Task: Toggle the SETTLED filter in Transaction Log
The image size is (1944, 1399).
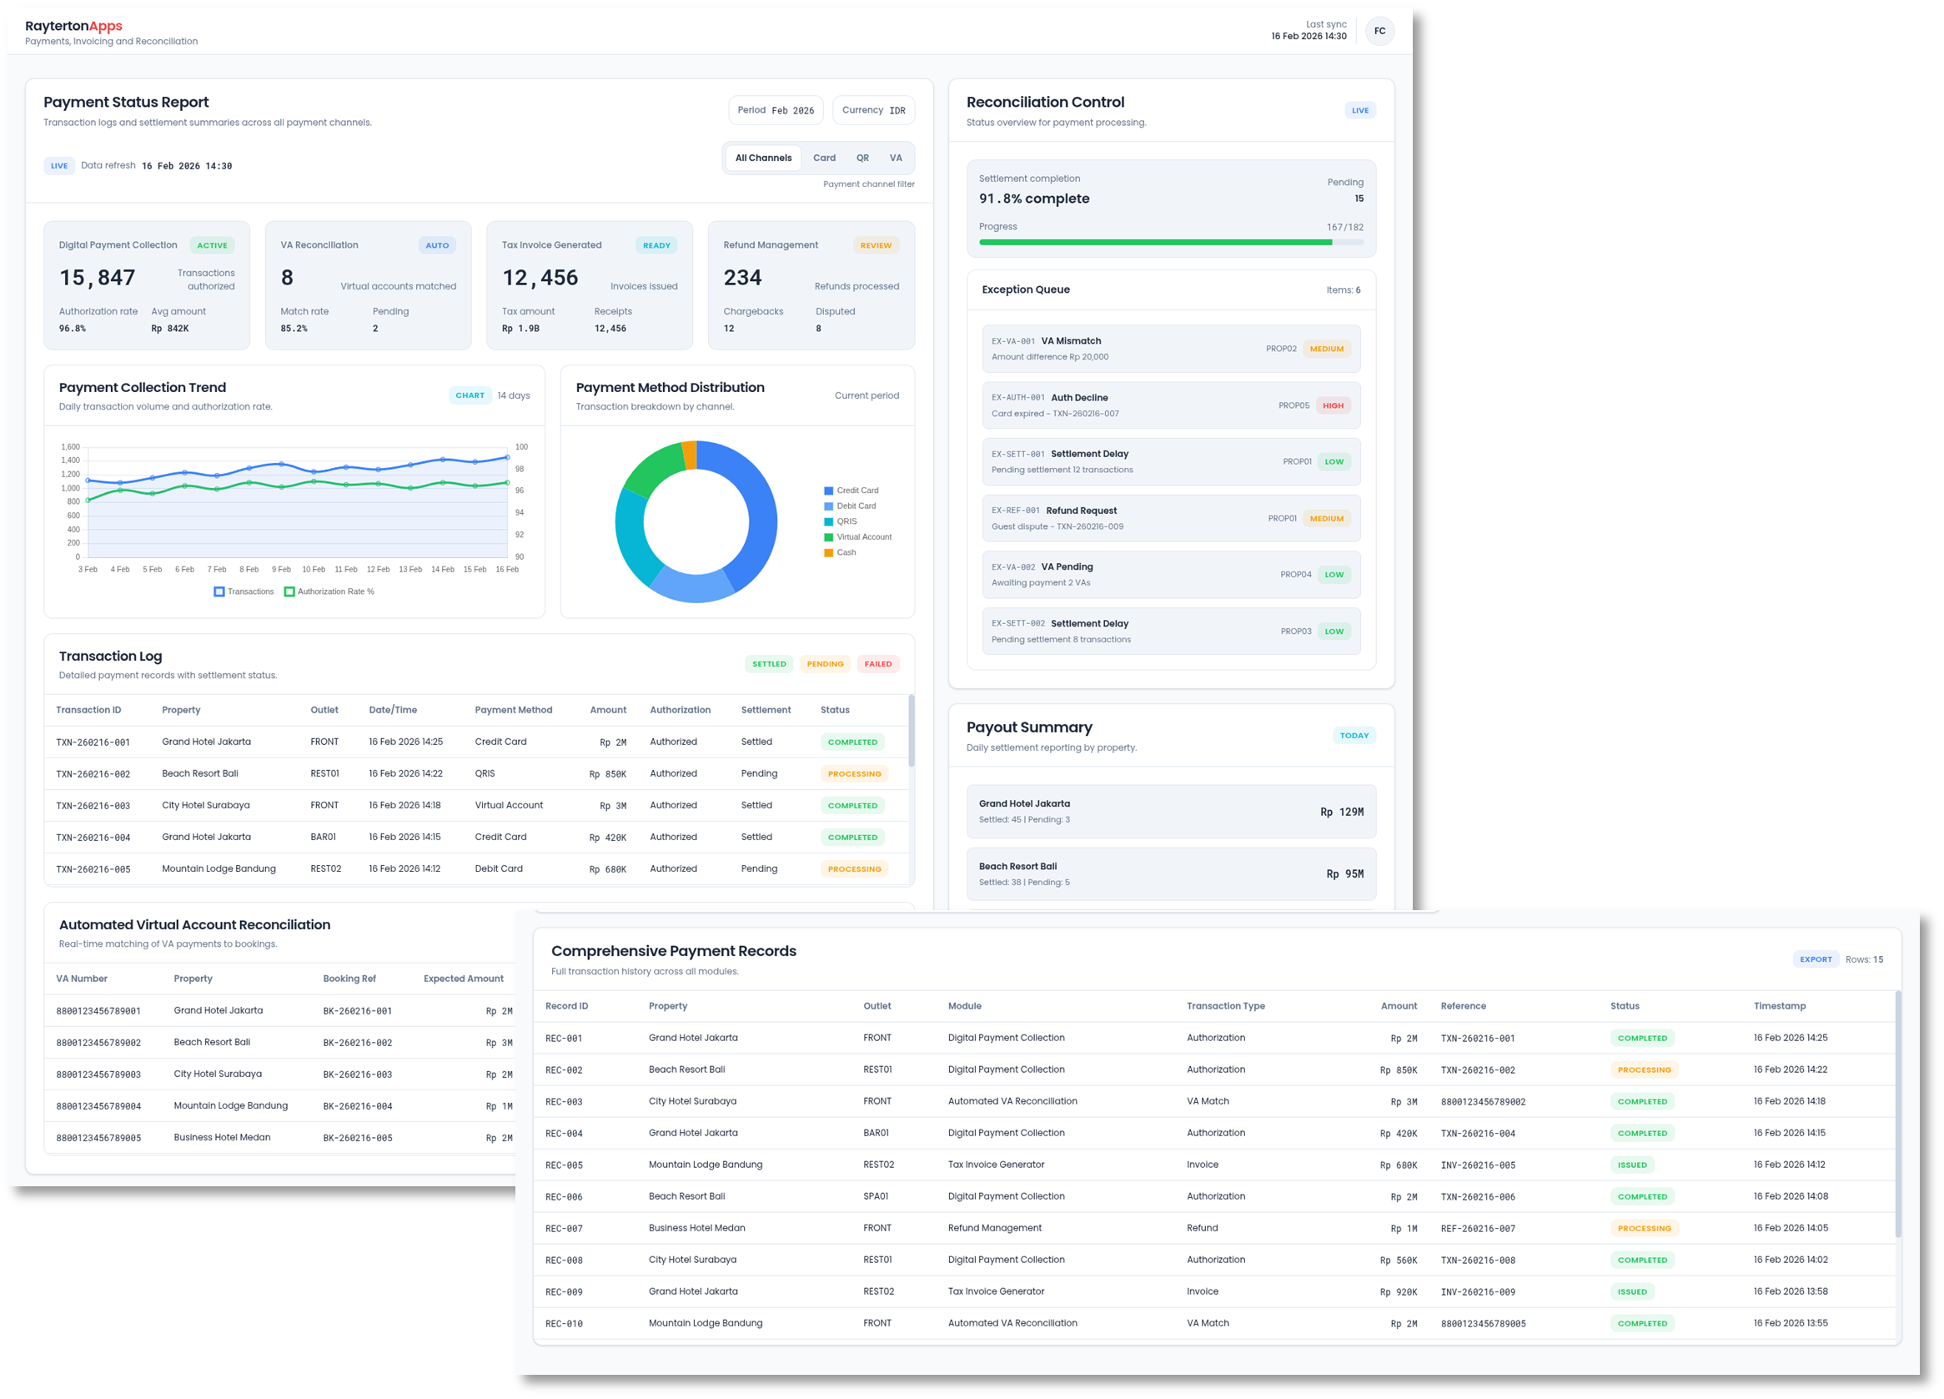Action: coord(768,663)
